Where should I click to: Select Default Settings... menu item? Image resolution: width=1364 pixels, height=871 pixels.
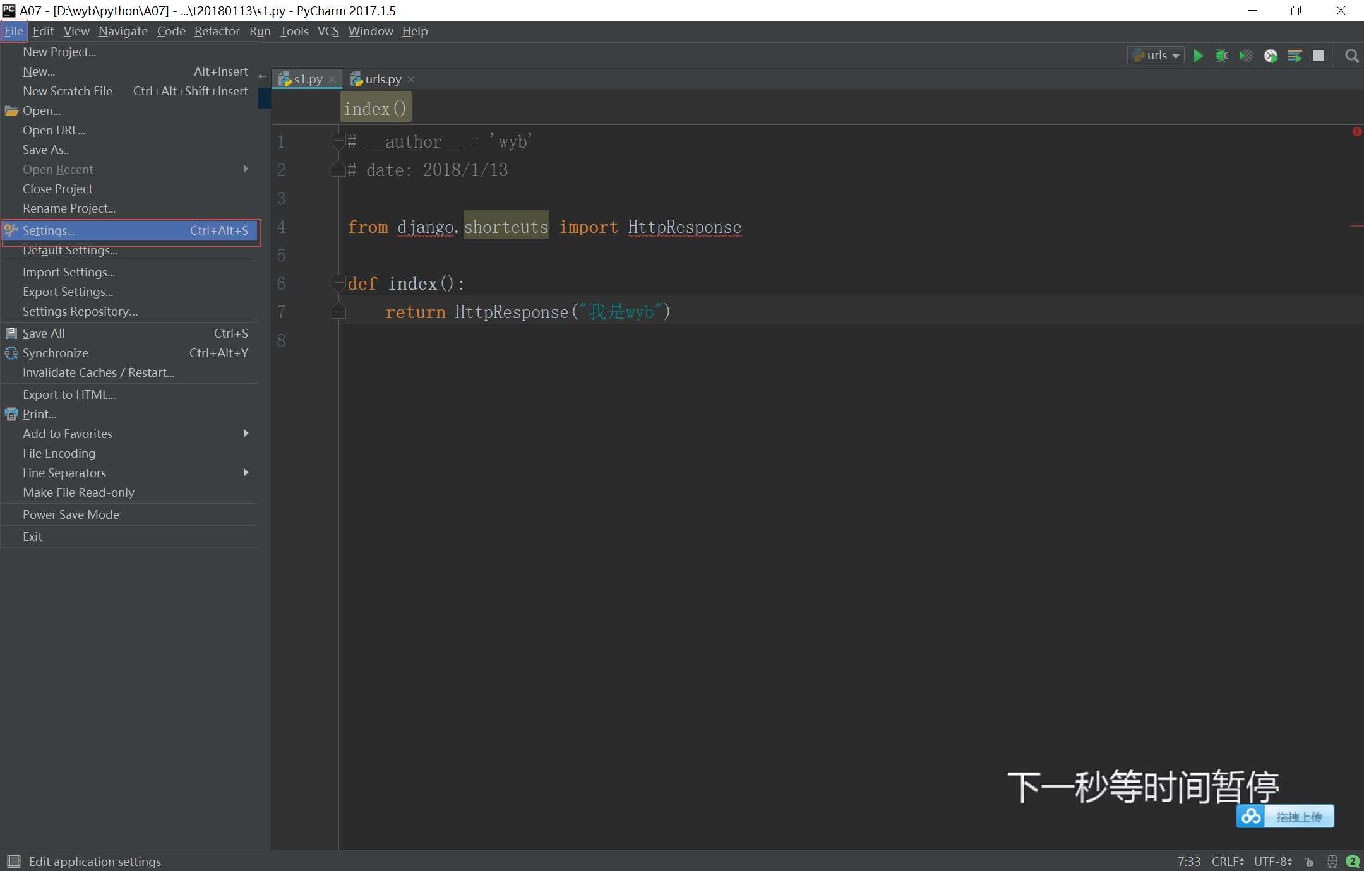coord(129,250)
